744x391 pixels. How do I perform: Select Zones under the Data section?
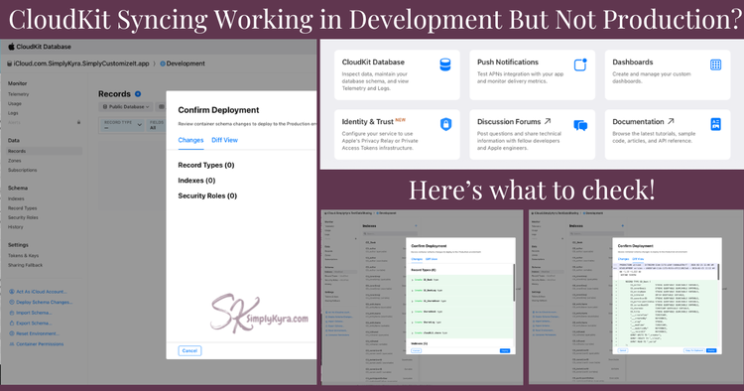point(15,161)
